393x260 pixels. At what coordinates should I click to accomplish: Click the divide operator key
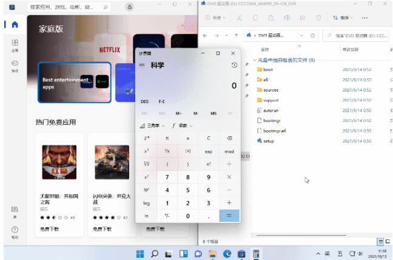tap(229, 164)
